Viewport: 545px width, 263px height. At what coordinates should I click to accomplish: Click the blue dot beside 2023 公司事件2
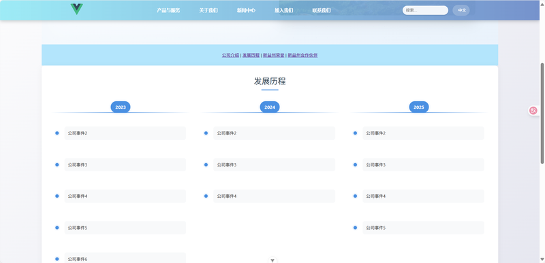[57, 133]
